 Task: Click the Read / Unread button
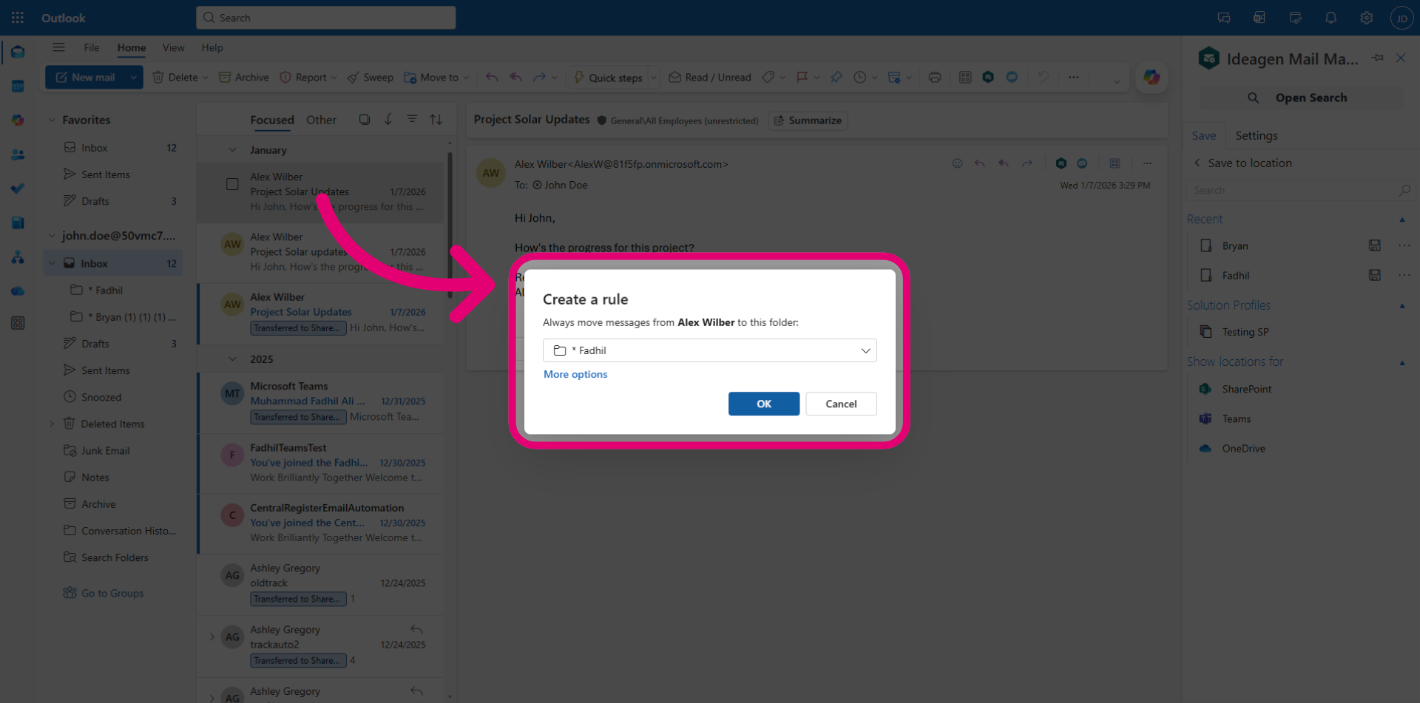710,77
